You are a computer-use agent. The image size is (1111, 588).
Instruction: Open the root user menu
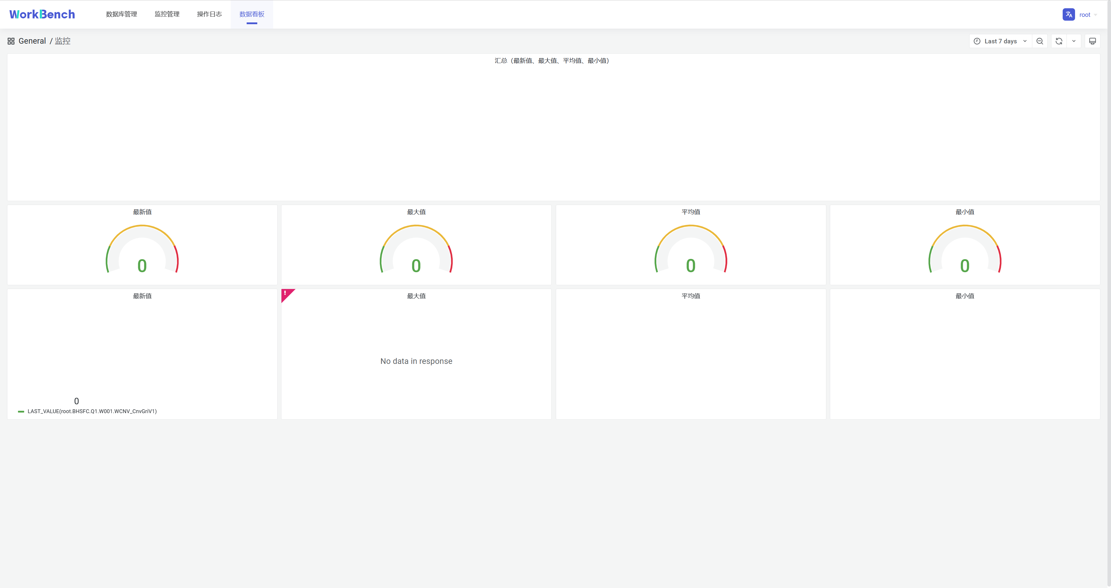[1085, 15]
